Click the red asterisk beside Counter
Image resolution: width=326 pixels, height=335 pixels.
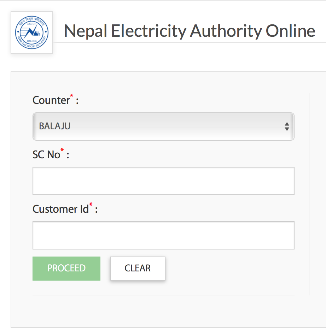point(72,96)
